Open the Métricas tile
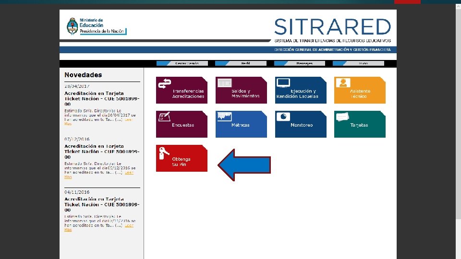The image size is (461, 259). (x=241, y=124)
